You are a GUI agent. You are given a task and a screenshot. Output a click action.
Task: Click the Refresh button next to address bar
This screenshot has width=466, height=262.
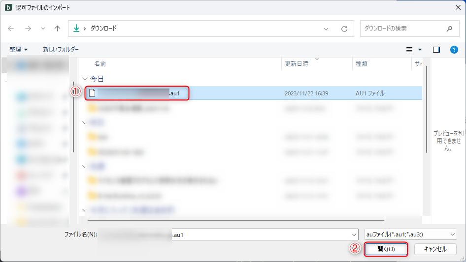344,29
